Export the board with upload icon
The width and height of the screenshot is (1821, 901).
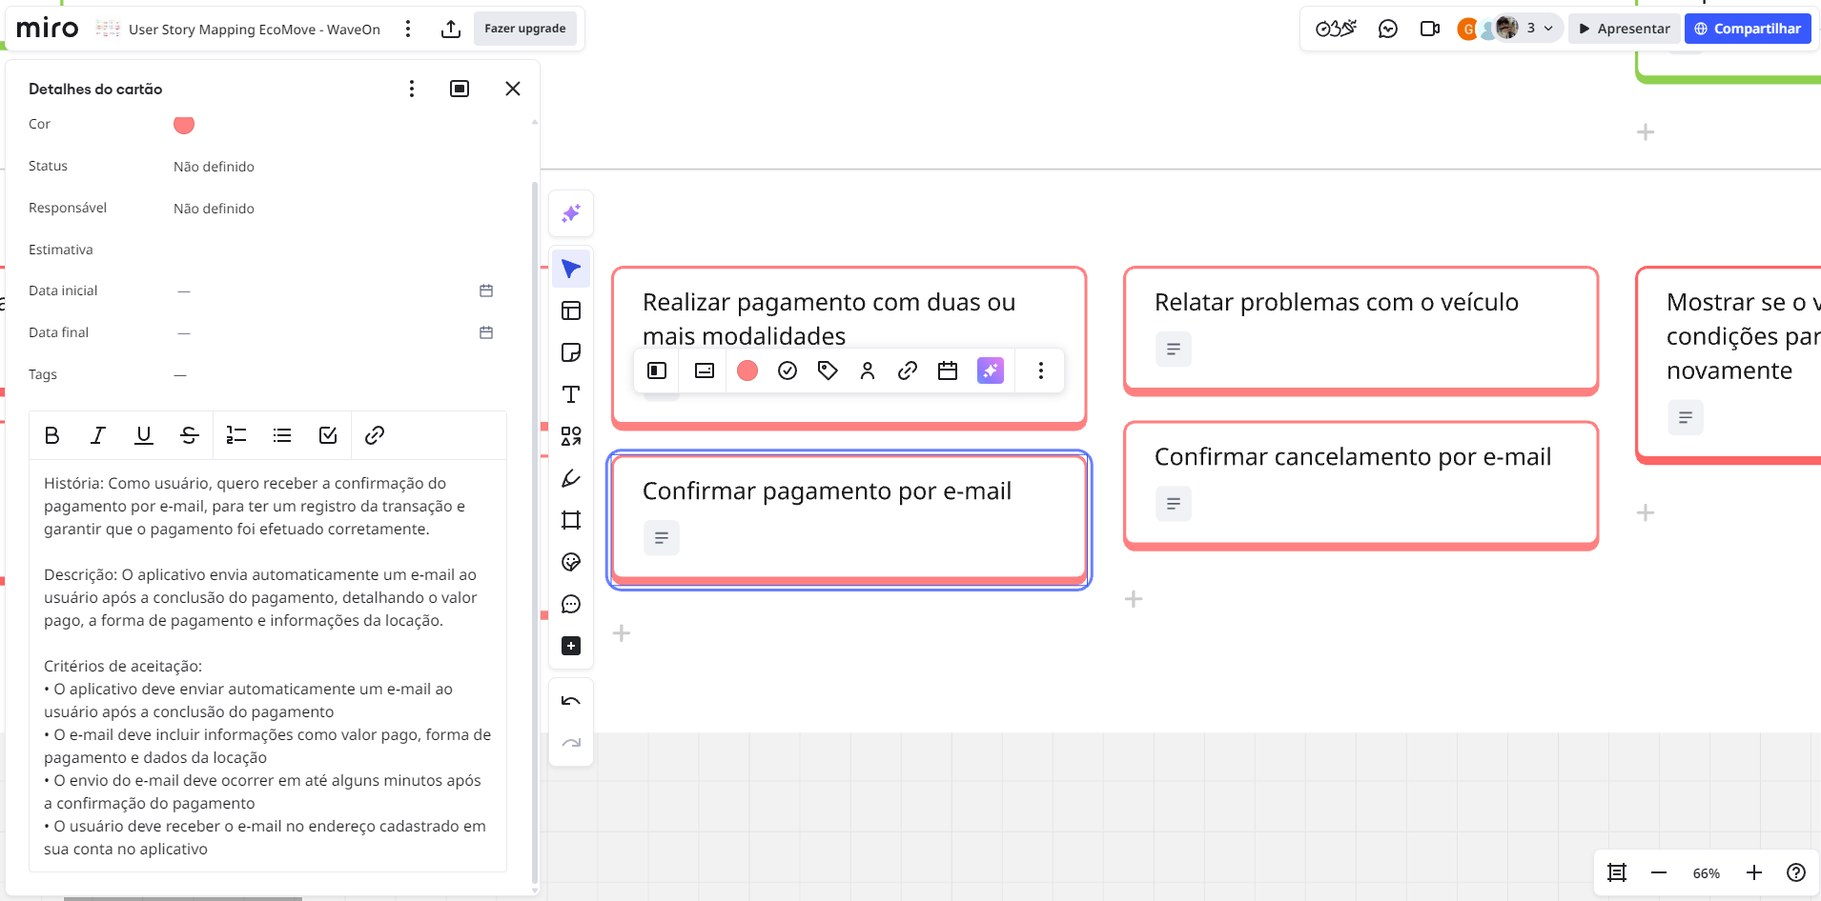pos(451,30)
